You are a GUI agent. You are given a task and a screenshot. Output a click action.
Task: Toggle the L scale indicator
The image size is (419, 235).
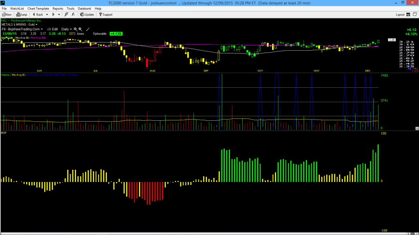[410, 69]
